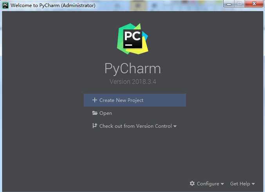Click the Configure gear icon
The height and width of the screenshot is (192, 265).
pyautogui.click(x=192, y=183)
